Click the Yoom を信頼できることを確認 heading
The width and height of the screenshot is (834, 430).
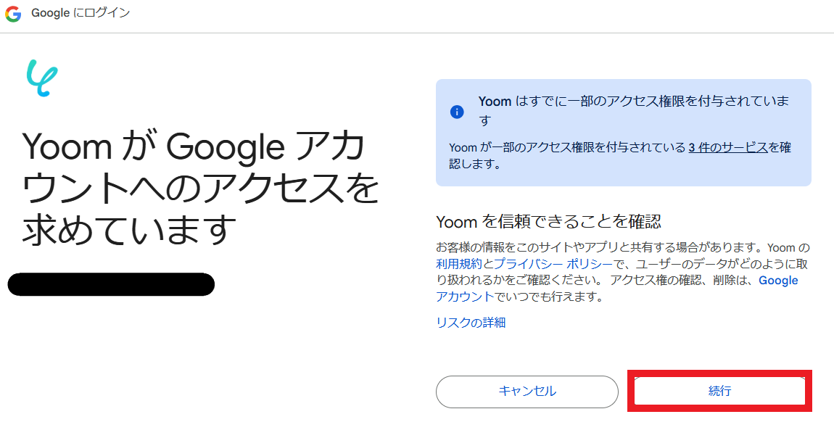548,221
